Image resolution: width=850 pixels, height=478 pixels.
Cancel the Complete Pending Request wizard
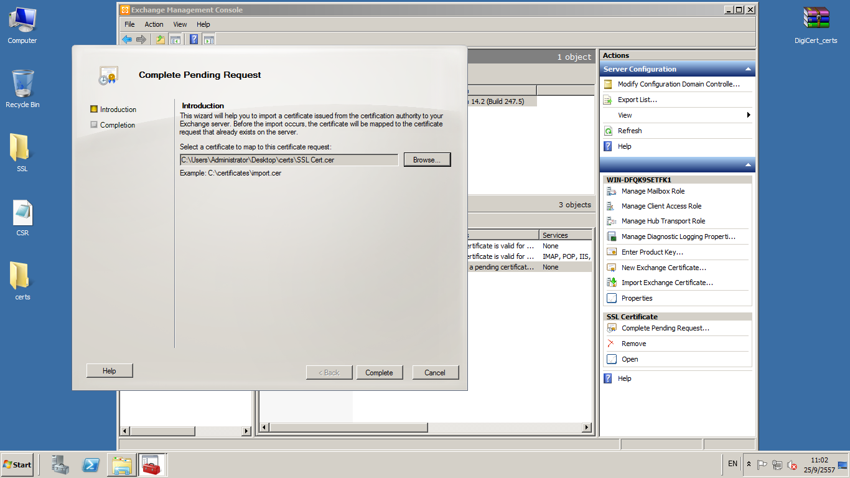click(x=435, y=373)
